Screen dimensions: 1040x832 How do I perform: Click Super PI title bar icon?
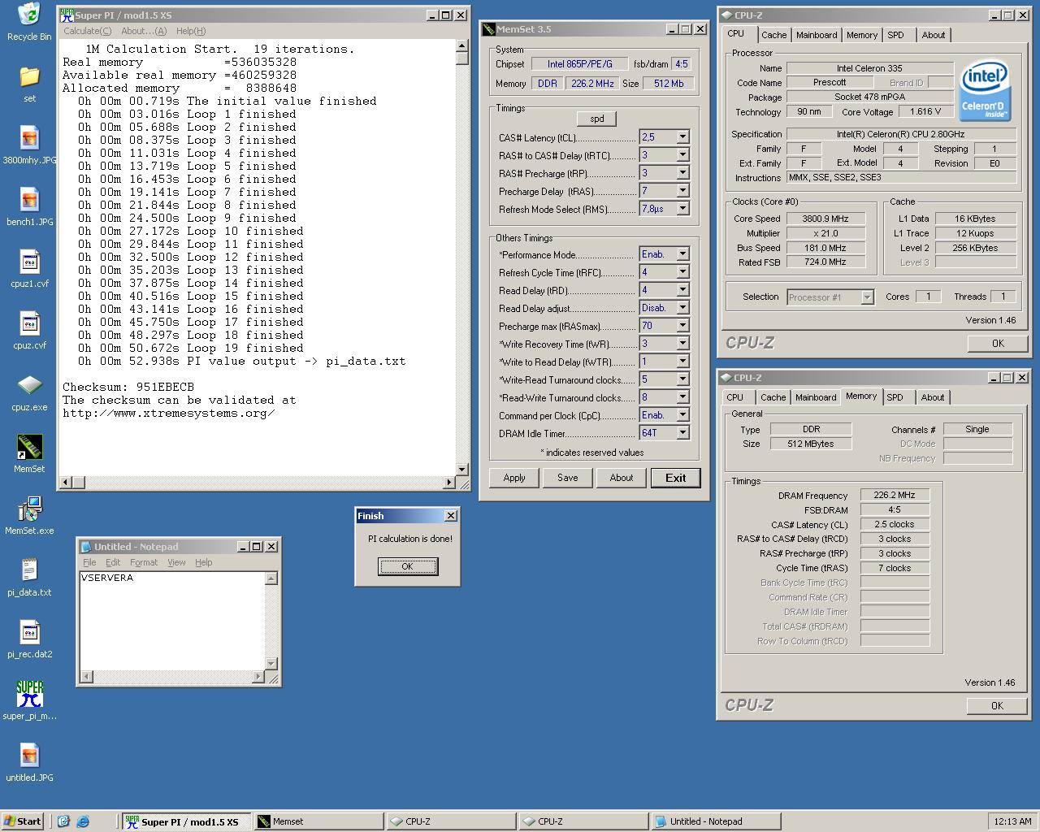tap(67, 15)
